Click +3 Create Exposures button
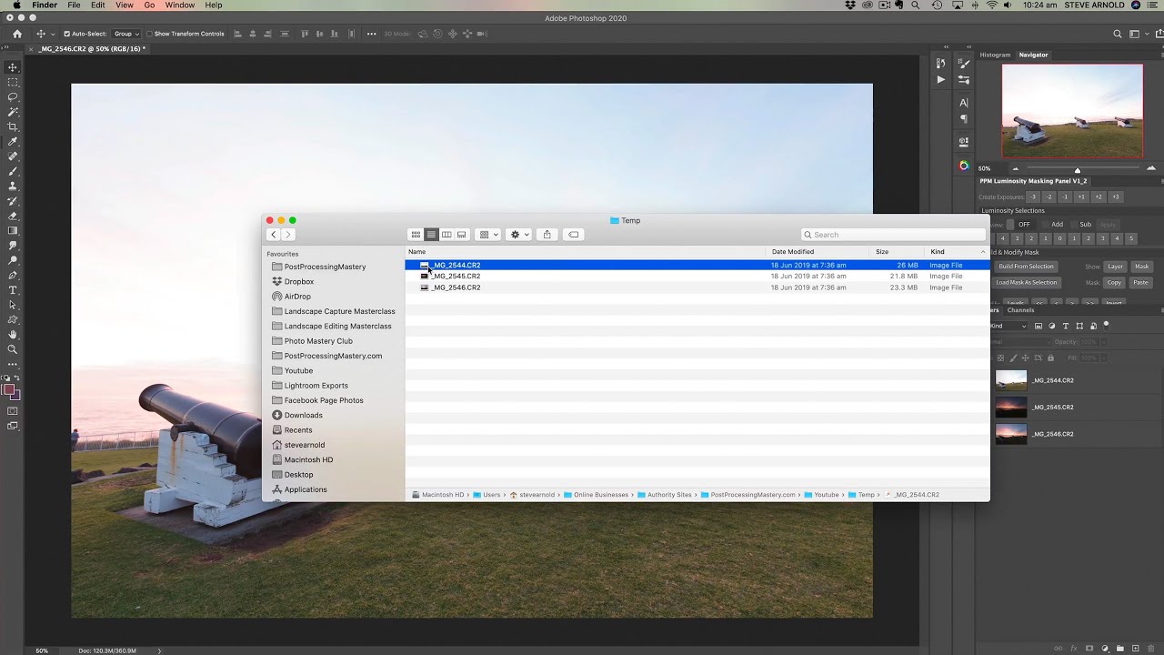The image size is (1164, 655). click(x=1116, y=196)
